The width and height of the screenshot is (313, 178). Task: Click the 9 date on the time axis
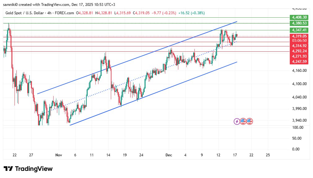click(202, 155)
